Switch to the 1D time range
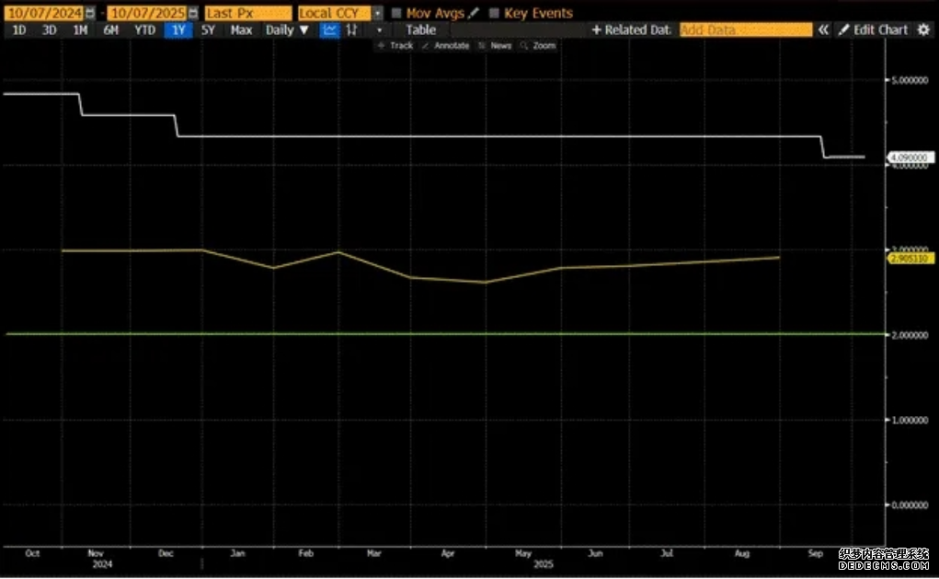The height and width of the screenshot is (579, 939). tap(19, 30)
